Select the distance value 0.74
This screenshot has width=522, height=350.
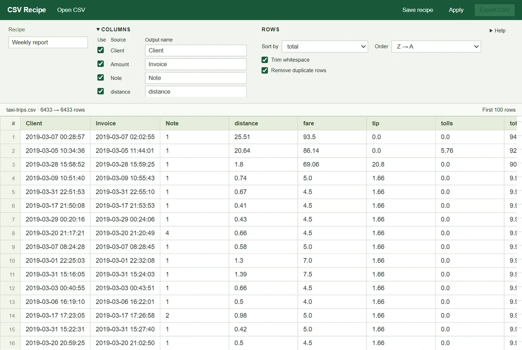263,178
